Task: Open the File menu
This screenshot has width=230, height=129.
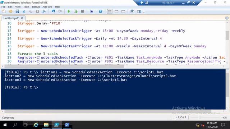Action: (x=3, y=7)
